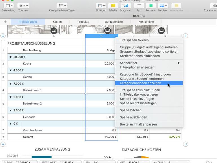Choose Kategorie für Budget hinzufügen
The image size is (217, 163).
click(149, 74)
